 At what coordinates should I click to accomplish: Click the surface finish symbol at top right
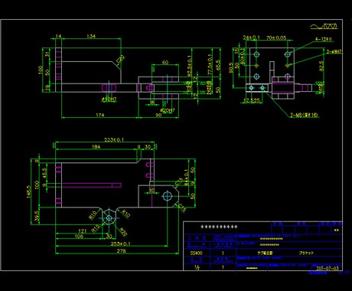324,26
